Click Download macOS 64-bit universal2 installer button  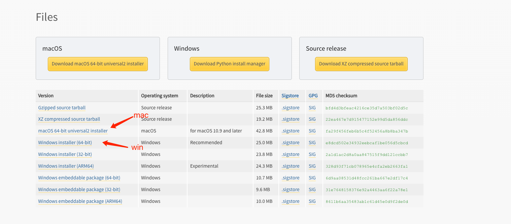(98, 64)
